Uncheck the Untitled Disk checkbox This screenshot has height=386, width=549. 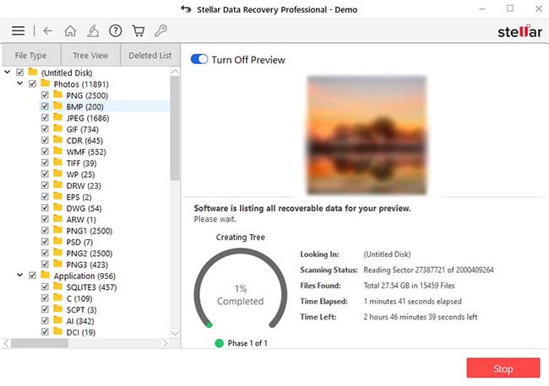click(x=20, y=72)
